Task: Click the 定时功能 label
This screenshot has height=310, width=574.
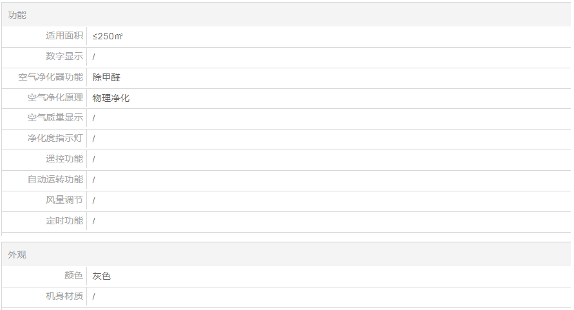Action: coord(64,221)
